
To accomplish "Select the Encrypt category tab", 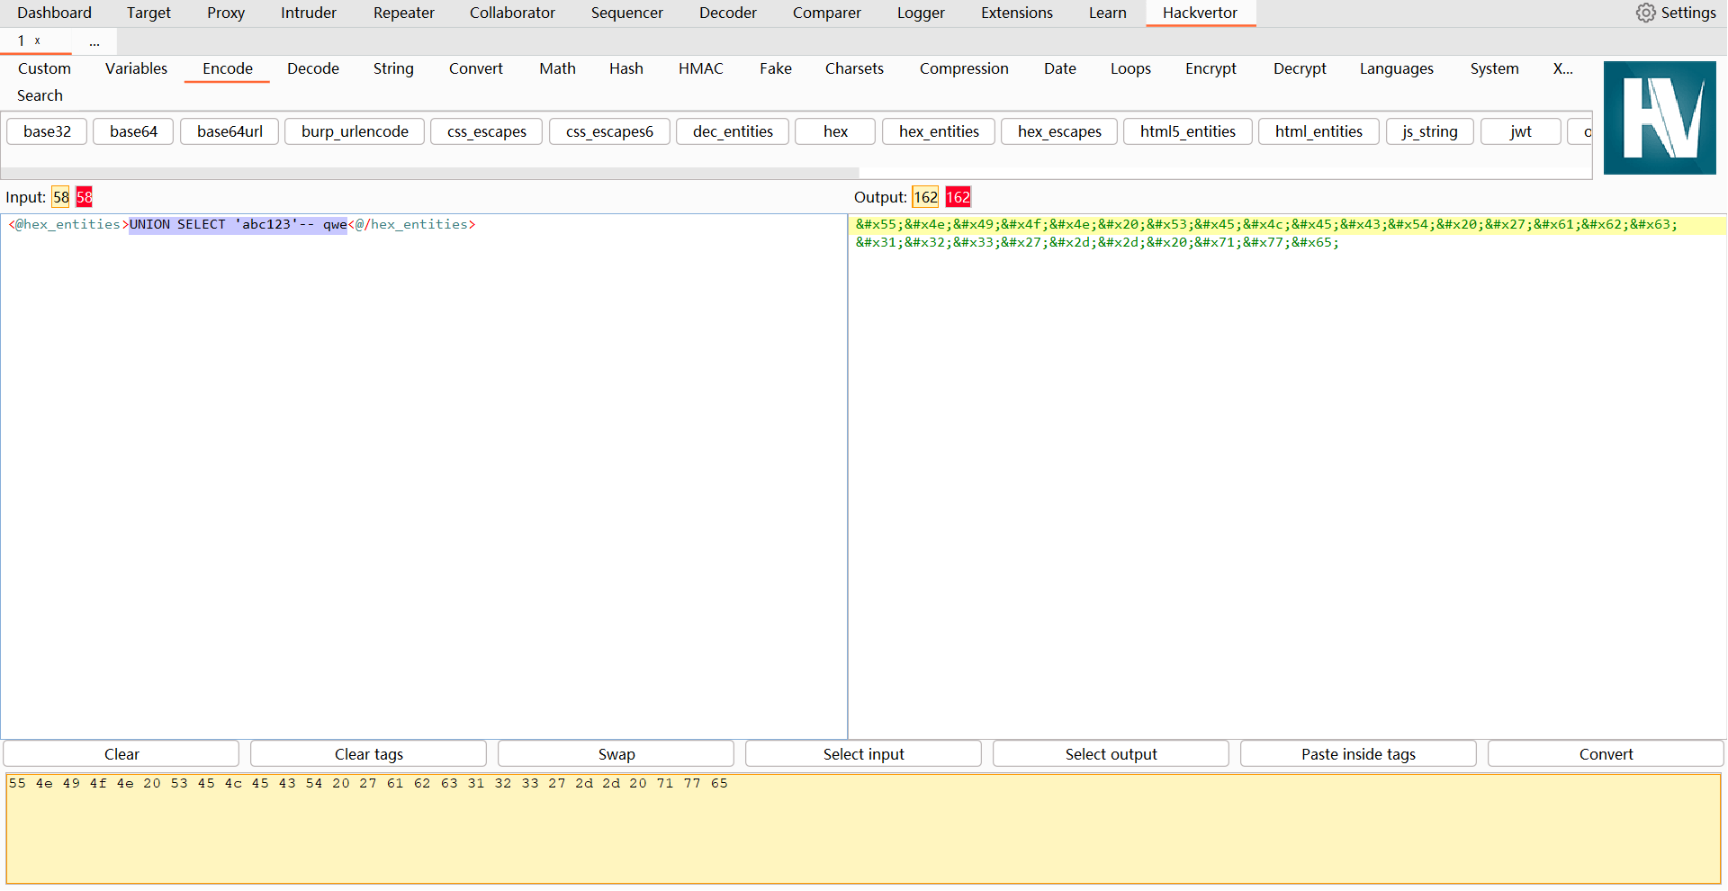I will click(x=1210, y=68).
